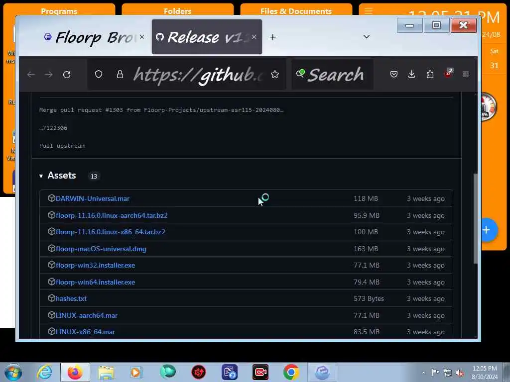Click package icon beside floorp-win64.installer.exe
Viewport: 510px width, 382px height.
pyautogui.click(x=51, y=282)
